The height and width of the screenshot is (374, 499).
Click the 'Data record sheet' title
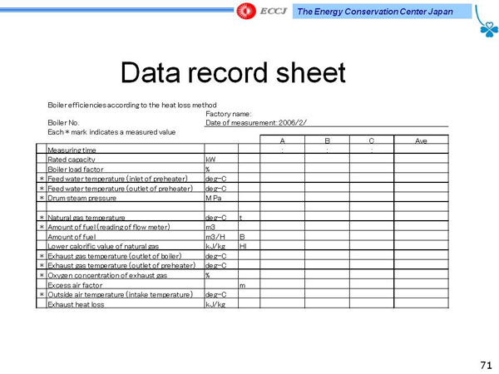pyautogui.click(x=233, y=73)
